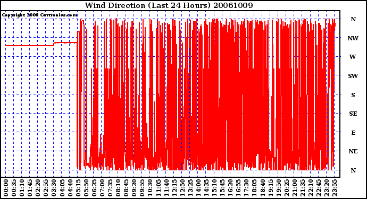Viewport: 367px width, 199px height.
Task: Click the W direction axis label
Action: coord(353,57)
